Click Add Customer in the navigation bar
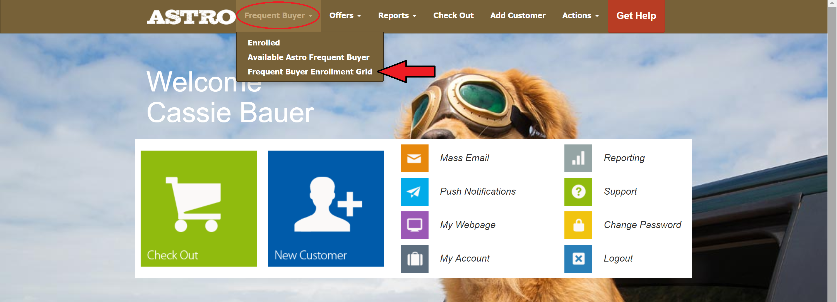The image size is (837, 302). point(518,16)
